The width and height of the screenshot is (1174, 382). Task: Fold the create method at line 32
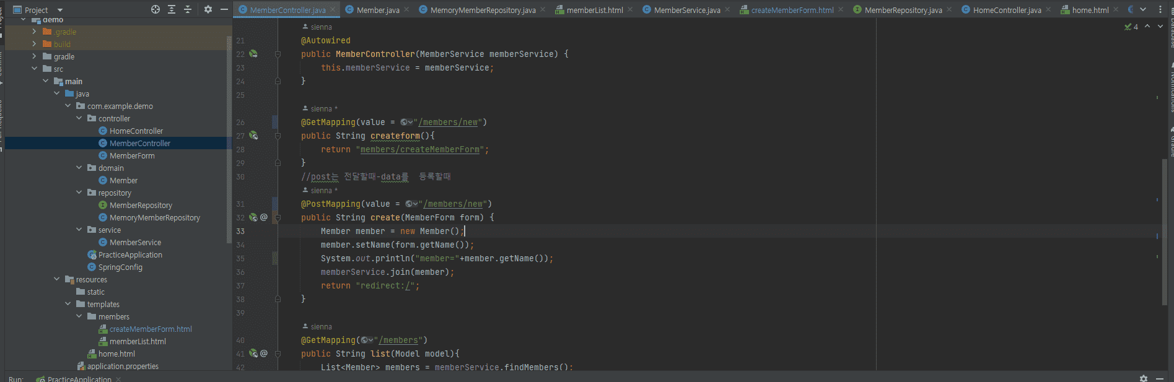point(278,217)
